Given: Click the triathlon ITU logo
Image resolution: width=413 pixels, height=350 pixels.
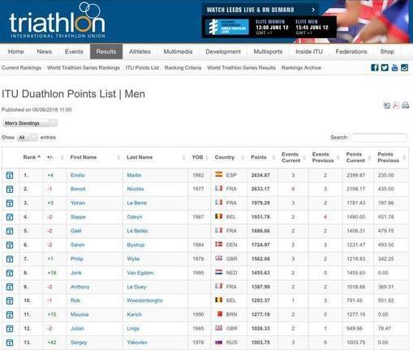Looking at the screenshot, I should [57, 20].
